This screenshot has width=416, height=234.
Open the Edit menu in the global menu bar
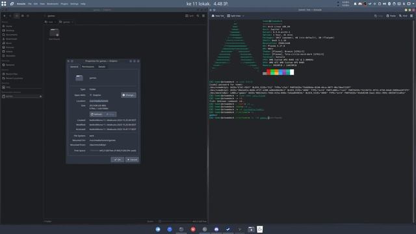coord(36,4)
